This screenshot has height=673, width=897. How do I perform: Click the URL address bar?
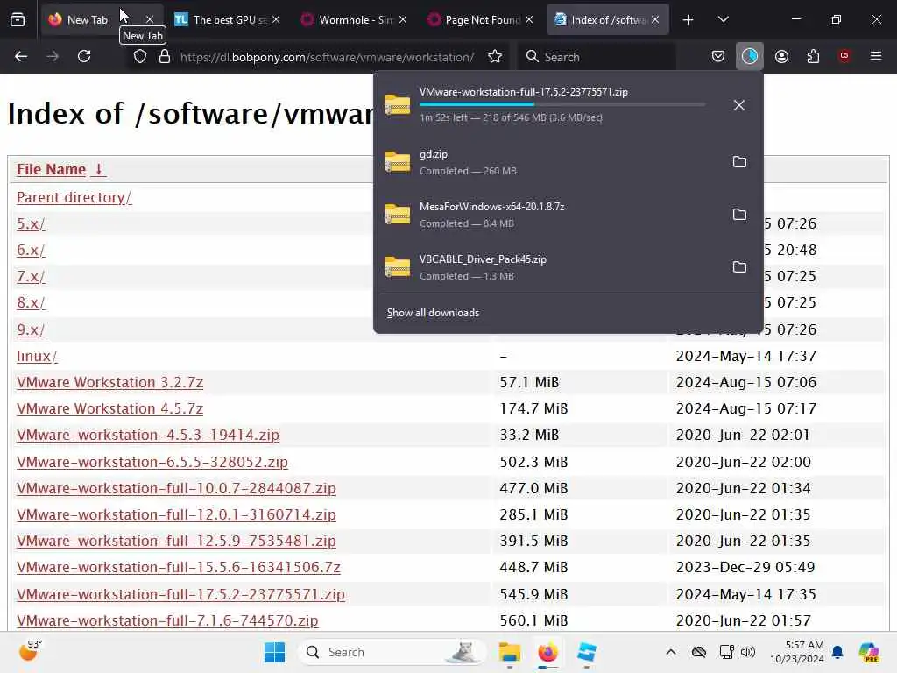(x=327, y=57)
